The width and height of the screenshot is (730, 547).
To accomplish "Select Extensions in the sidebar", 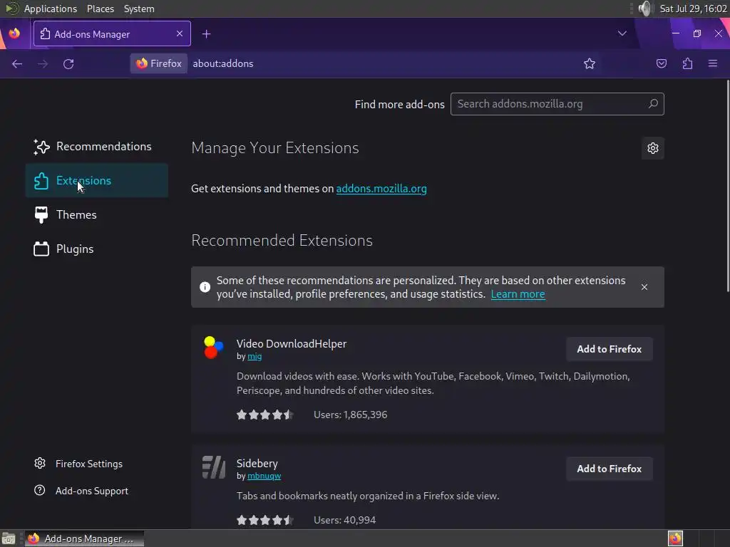I will point(97,180).
